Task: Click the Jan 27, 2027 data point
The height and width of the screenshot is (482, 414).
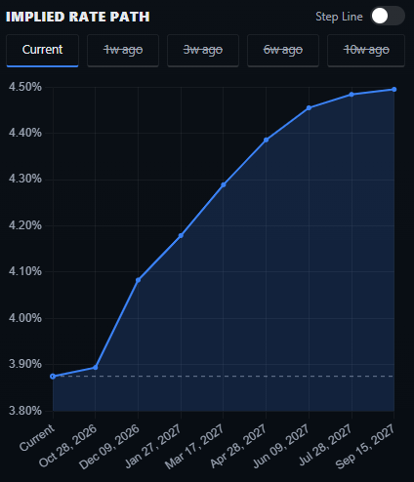Action: pyautogui.click(x=181, y=235)
